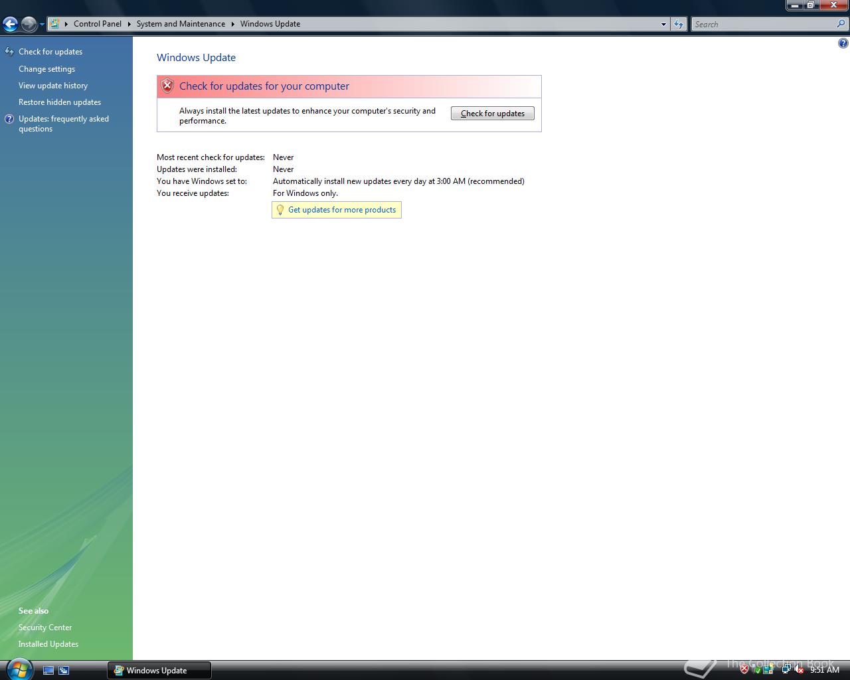Image resolution: width=850 pixels, height=680 pixels.
Task: Open Installed Updates link
Action: tap(48, 644)
